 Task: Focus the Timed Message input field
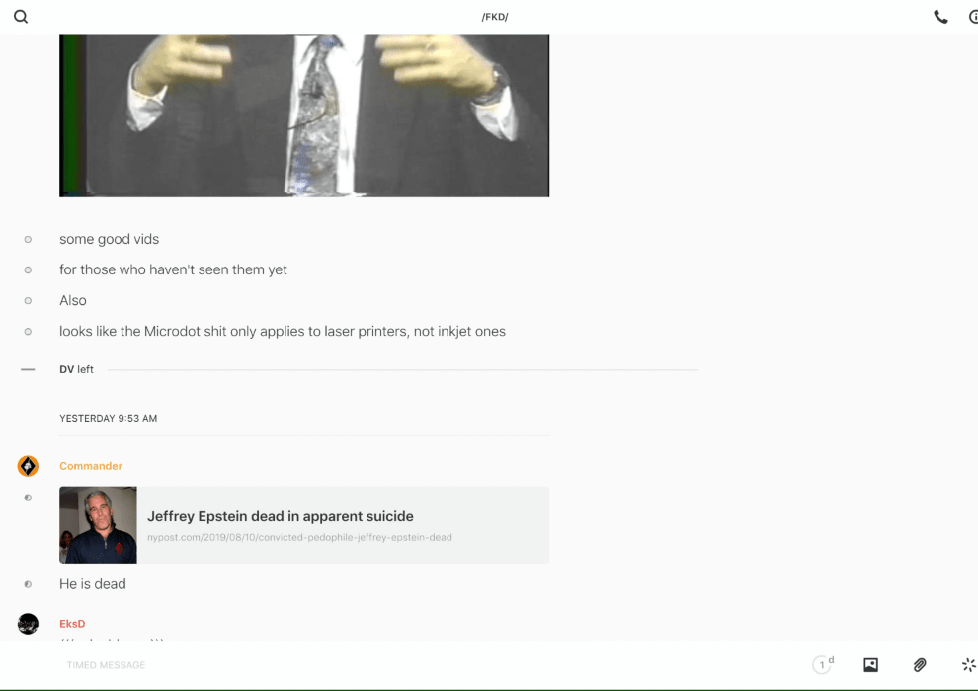coord(431,664)
